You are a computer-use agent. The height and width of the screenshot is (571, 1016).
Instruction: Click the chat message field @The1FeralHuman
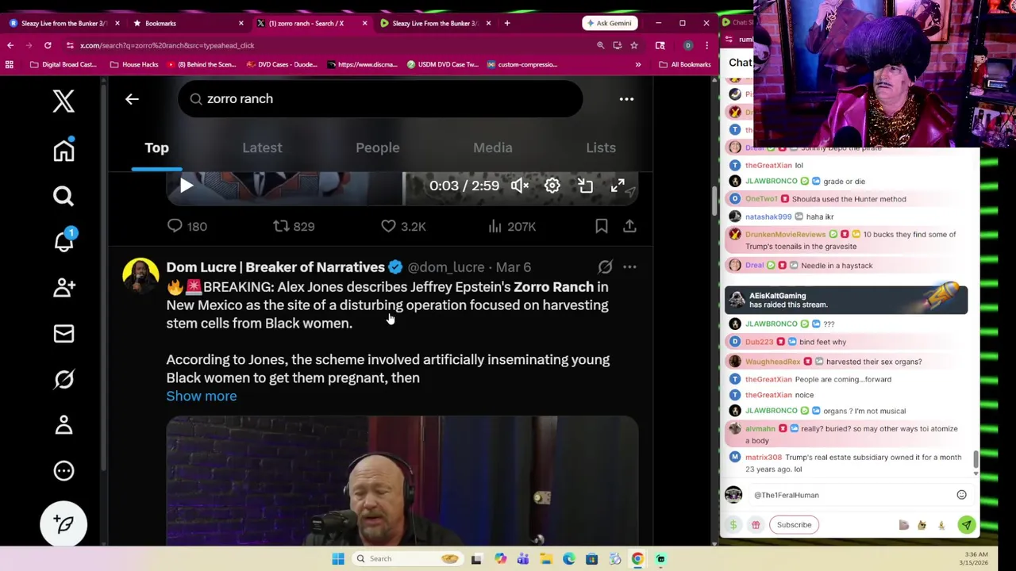pos(849,495)
